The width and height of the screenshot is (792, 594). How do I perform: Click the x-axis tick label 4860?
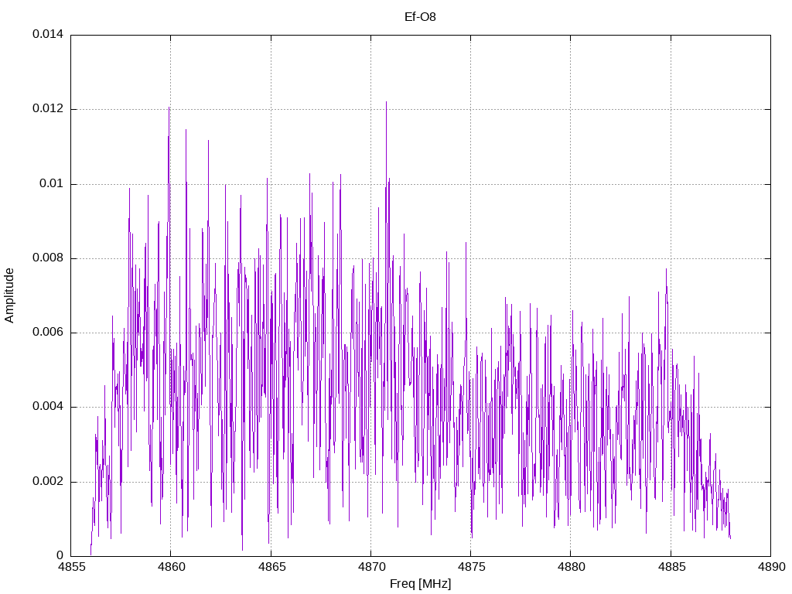[x=171, y=567]
